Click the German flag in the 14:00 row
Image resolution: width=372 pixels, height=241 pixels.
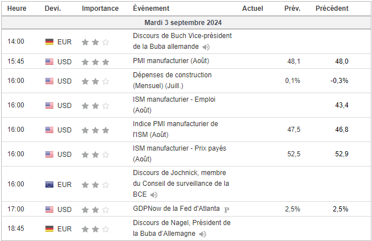pyautogui.click(x=49, y=41)
